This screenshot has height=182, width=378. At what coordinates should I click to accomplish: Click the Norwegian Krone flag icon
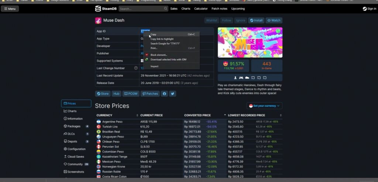pos(99,166)
